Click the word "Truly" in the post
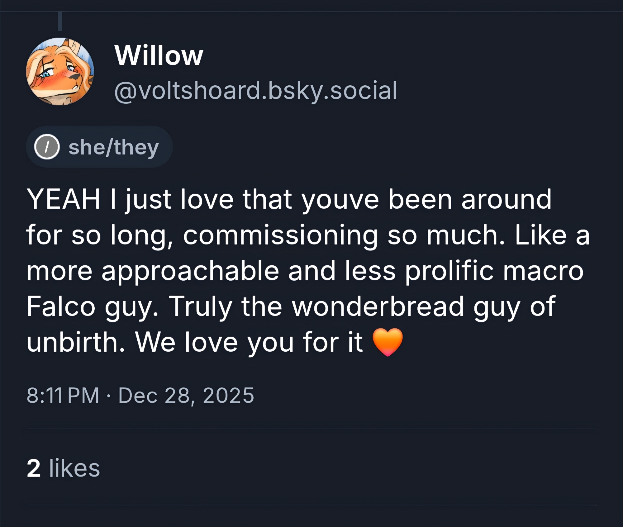Screen dimensions: 623x527 201,306
